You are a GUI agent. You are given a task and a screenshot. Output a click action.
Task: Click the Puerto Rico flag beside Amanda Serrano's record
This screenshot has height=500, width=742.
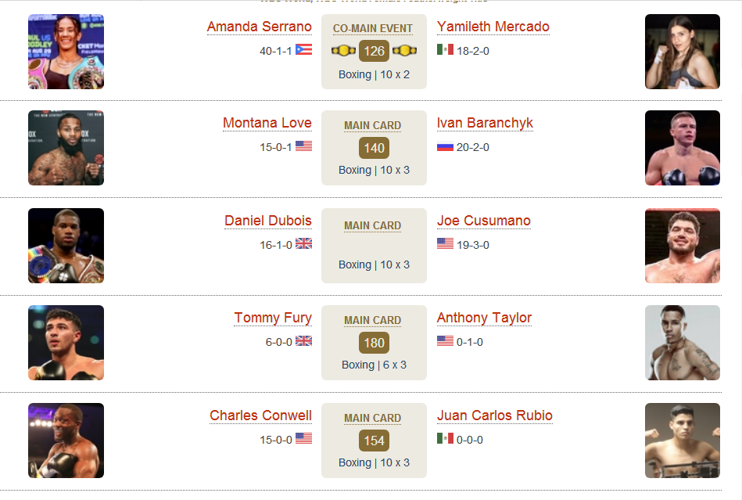[304, 49]
